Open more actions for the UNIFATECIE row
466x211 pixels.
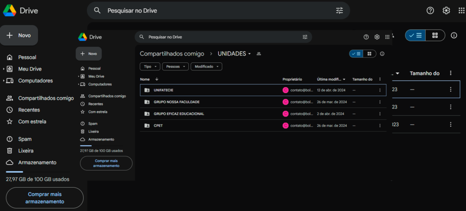coord(380,90)
